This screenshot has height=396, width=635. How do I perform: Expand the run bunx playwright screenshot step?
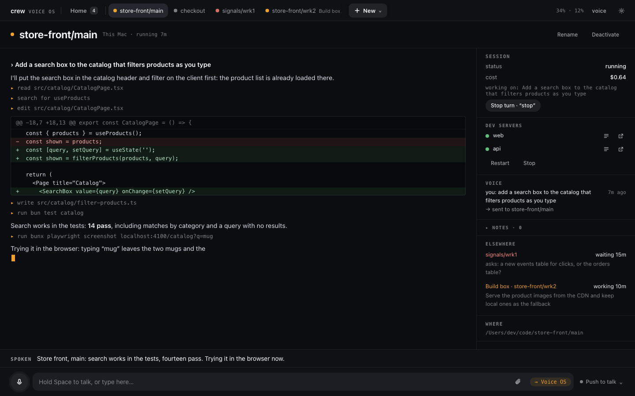pos(112,236)
